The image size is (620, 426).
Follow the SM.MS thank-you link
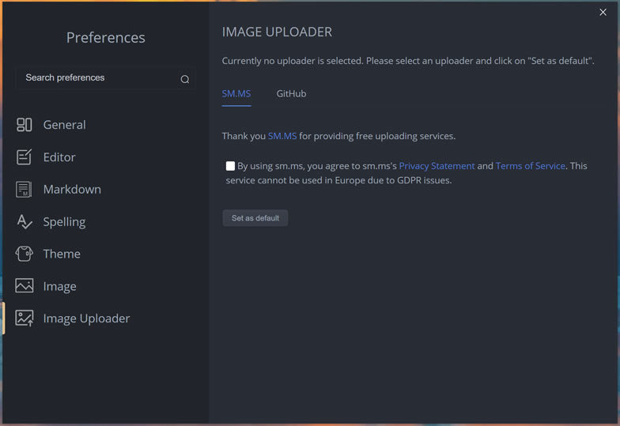click(282, 136)
